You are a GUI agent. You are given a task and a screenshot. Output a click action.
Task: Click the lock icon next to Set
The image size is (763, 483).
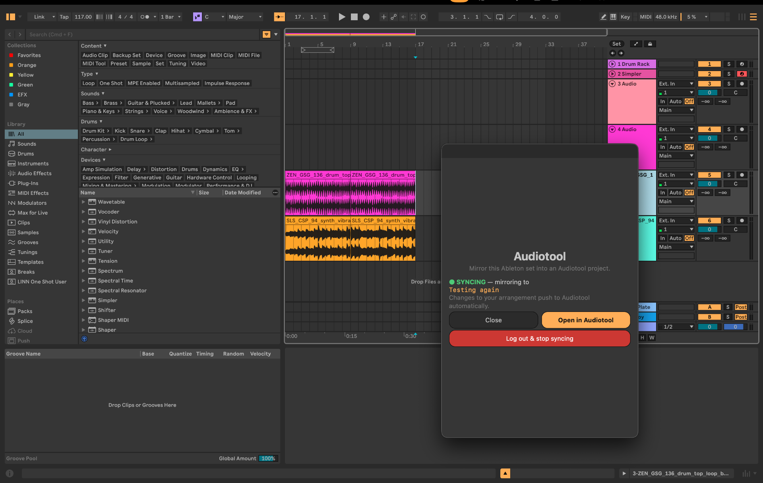click(650, 44)
